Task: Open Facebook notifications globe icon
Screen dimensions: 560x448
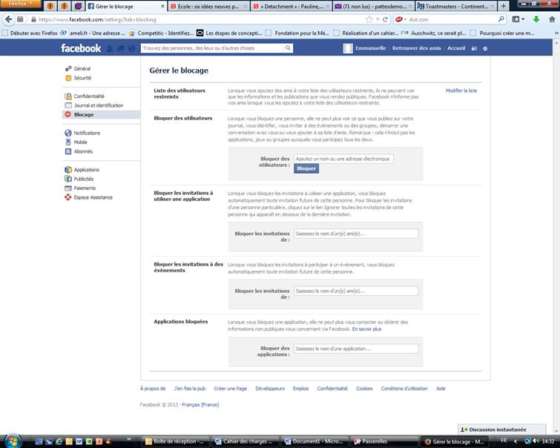Action: coord(132,48)
